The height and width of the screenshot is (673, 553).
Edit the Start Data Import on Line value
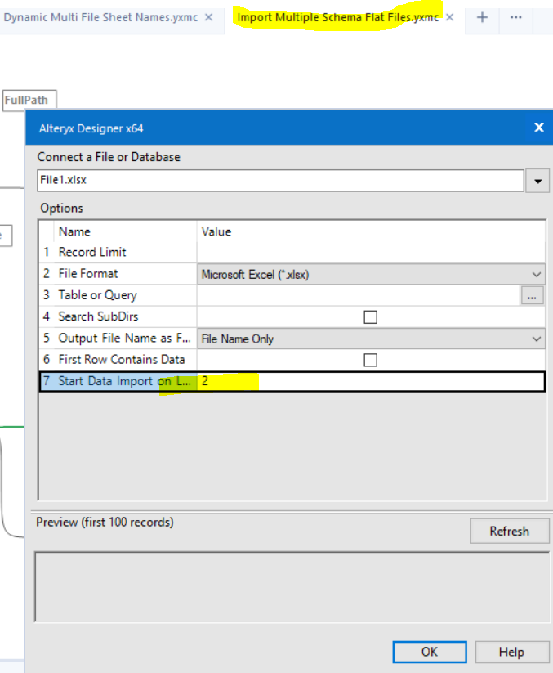coord(370,382)
